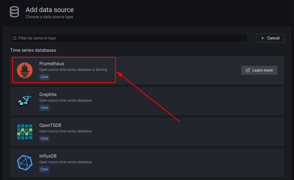Screen dimensions: 294x180
Task: Select the InfluxDB hexagon logo
Action: coord(25,162)
